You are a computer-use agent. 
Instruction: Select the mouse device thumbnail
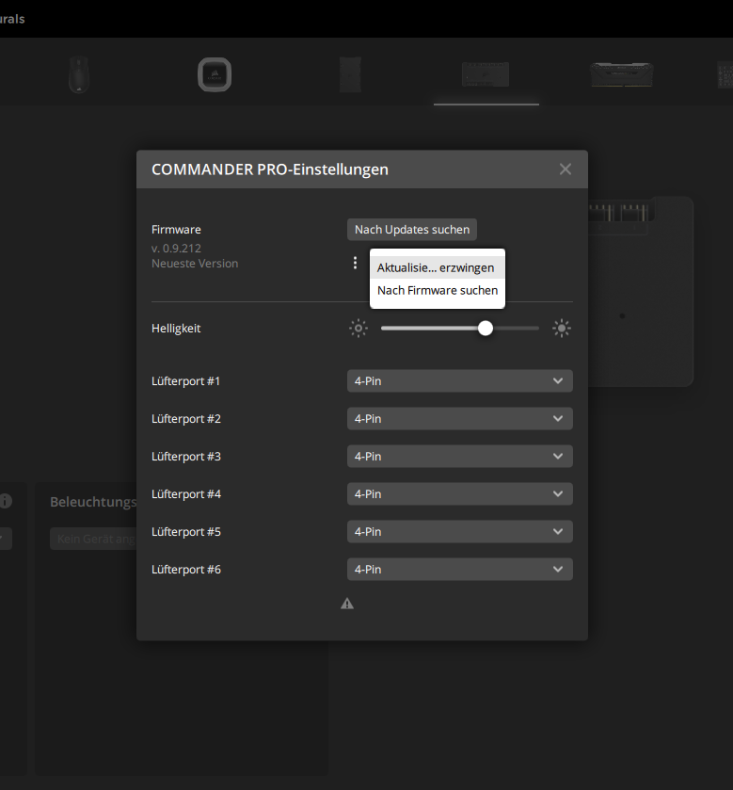[79, 74]
